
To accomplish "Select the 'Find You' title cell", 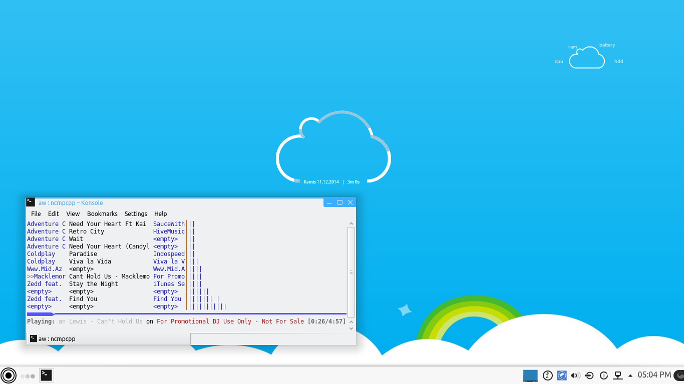I will [x=83, y=299].
